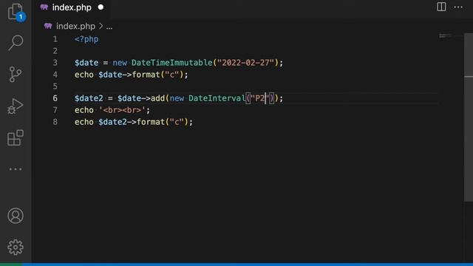The image size is (473, 266).
Task: Click the format call on line 4
Action: tap(146, 75)
